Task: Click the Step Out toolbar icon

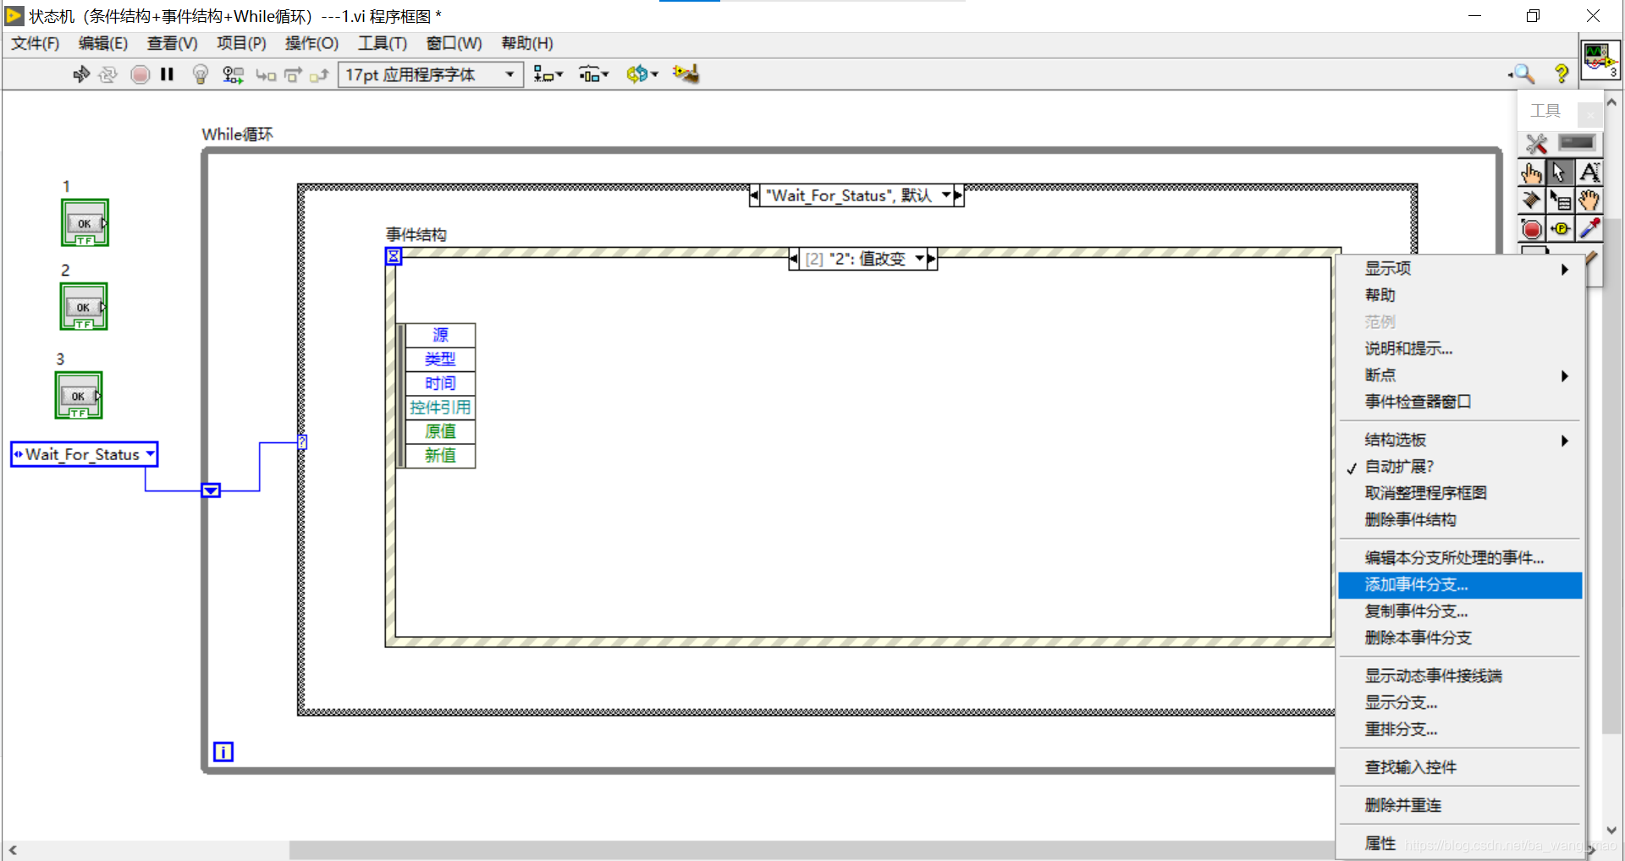Action: 319,75
